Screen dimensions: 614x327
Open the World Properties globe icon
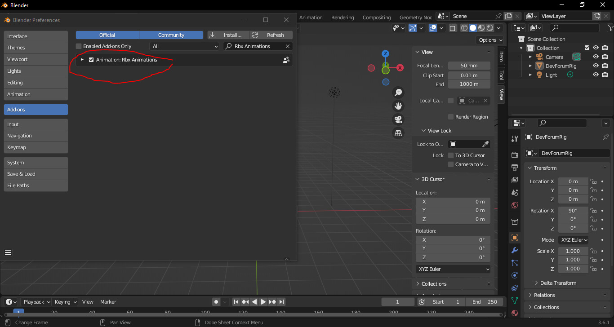click(x=515, y=205)
